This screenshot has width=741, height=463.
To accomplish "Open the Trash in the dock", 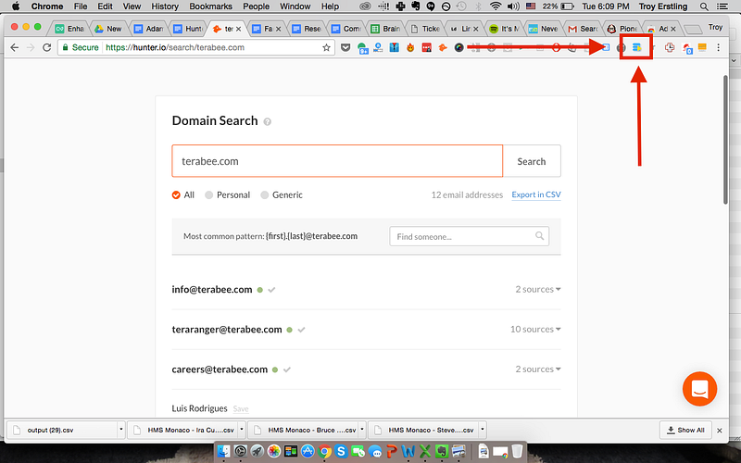I will (x=517, y=451).
